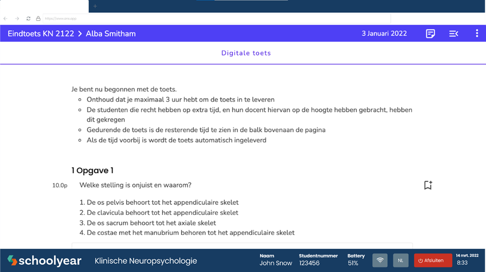Click the 3 Januari 2022 date

click(x=384, y=34)
